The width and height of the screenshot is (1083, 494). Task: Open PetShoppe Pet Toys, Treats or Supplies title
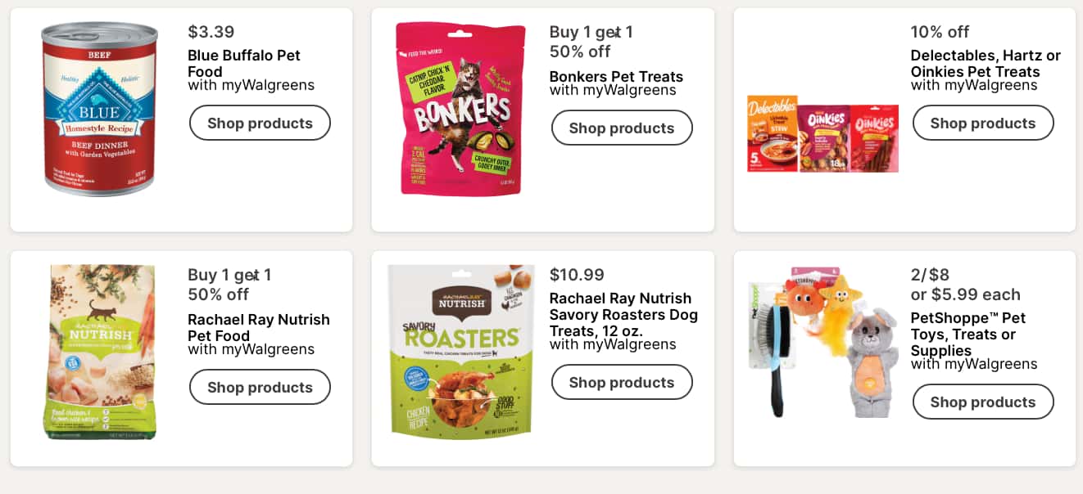(967, 334)
